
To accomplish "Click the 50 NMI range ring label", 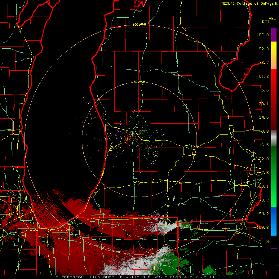I will tap(139, 82).
